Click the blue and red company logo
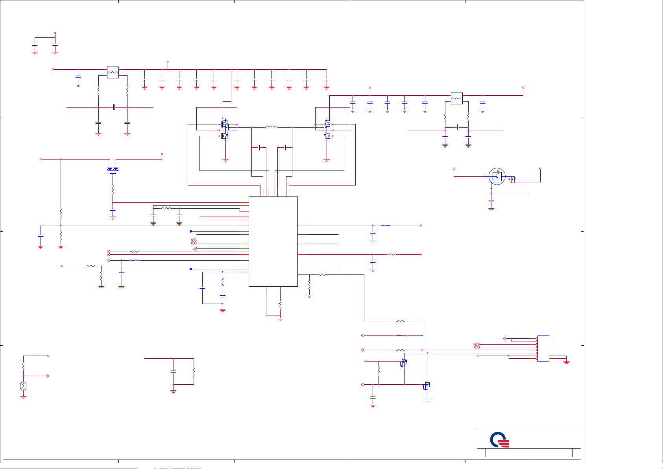 pos(500,440)
